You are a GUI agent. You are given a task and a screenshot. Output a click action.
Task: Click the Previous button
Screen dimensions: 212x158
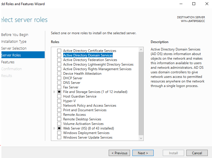click(x=119, y=153)
